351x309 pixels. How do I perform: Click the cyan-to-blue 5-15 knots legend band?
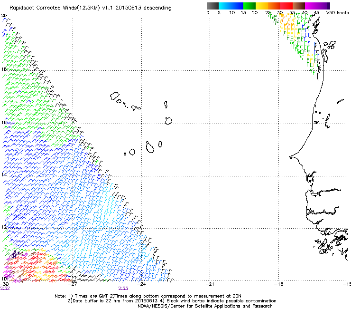coord(231,6)
